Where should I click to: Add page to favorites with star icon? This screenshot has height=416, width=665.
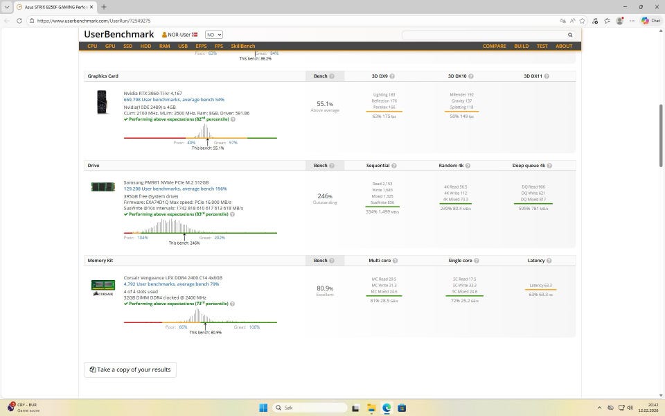[x=583, y=20]
